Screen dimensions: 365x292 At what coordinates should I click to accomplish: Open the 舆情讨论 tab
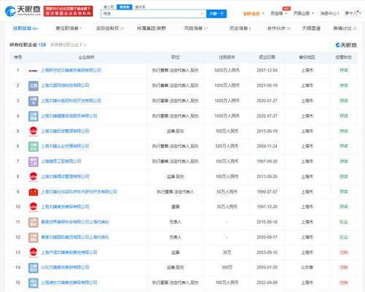pos(345,28)
